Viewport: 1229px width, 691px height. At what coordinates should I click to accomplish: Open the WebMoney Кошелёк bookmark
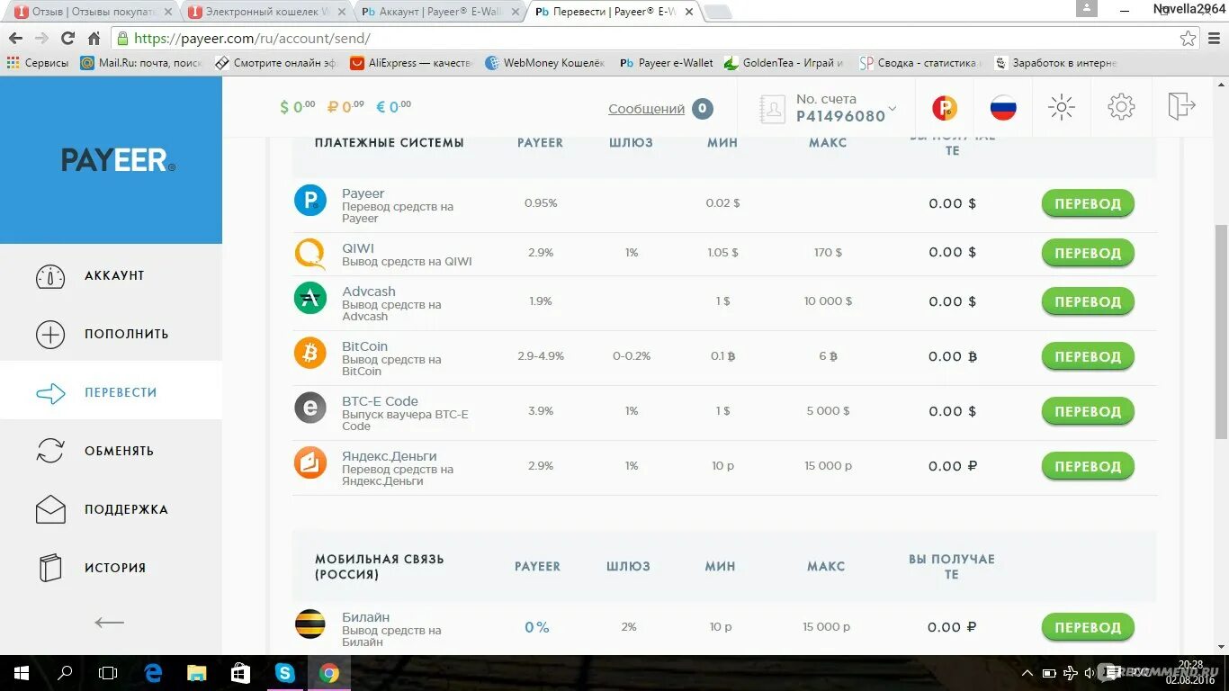click(x=545, y=63)
